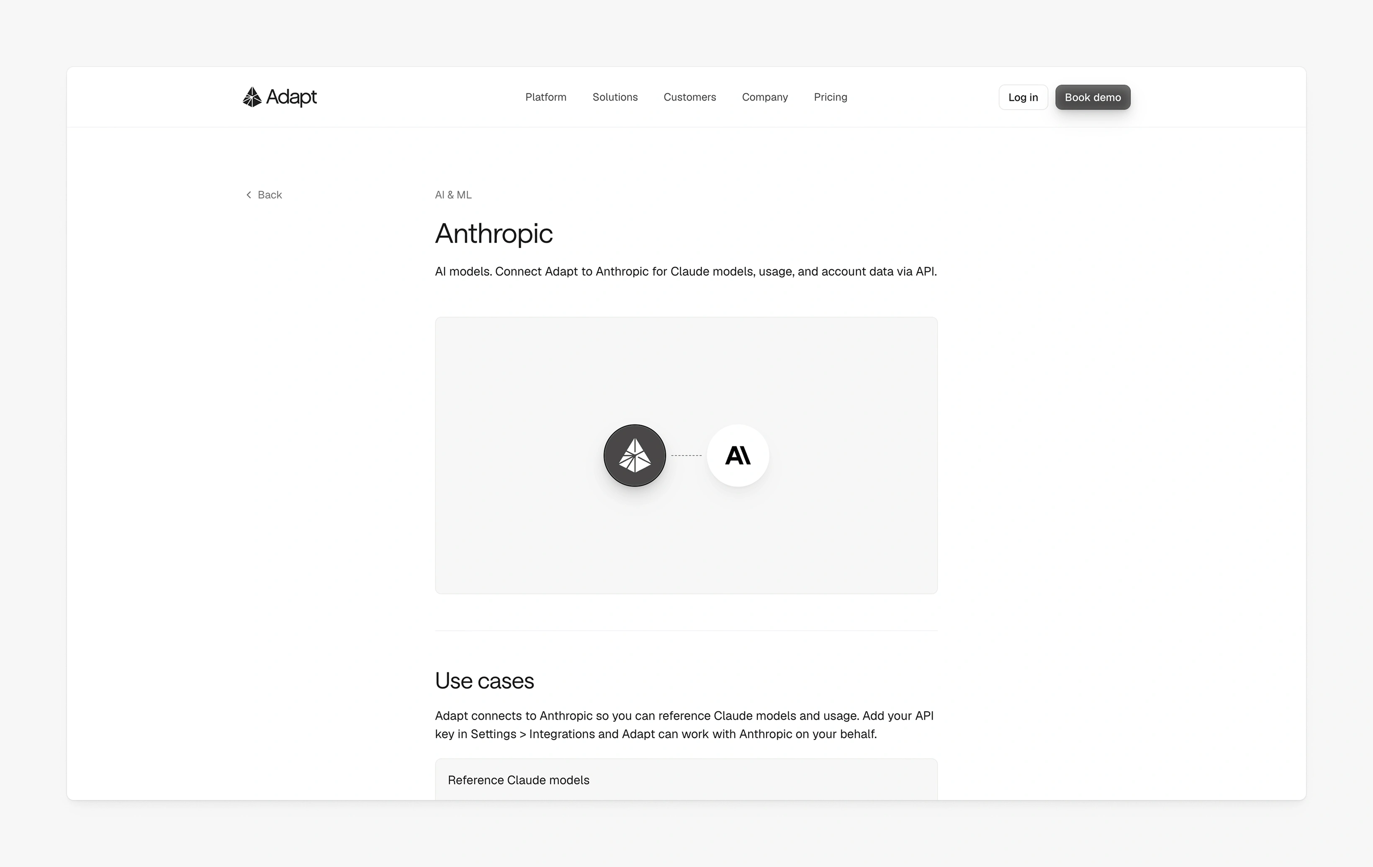Click the description starting "AI models. Connect Adapt"
The image size is (1373, 867).
click(686, 271)
